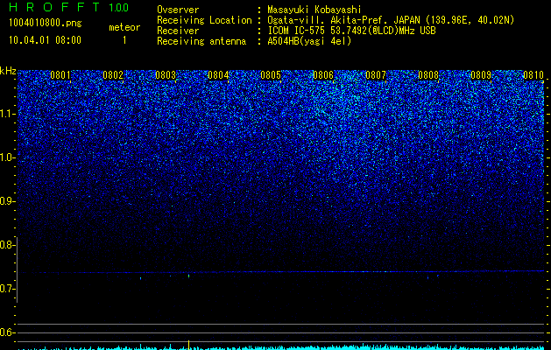The width and height of the screenshot is (551, 350).
Task: Click the 0810 time marker
Action: [x=533, y=75]
